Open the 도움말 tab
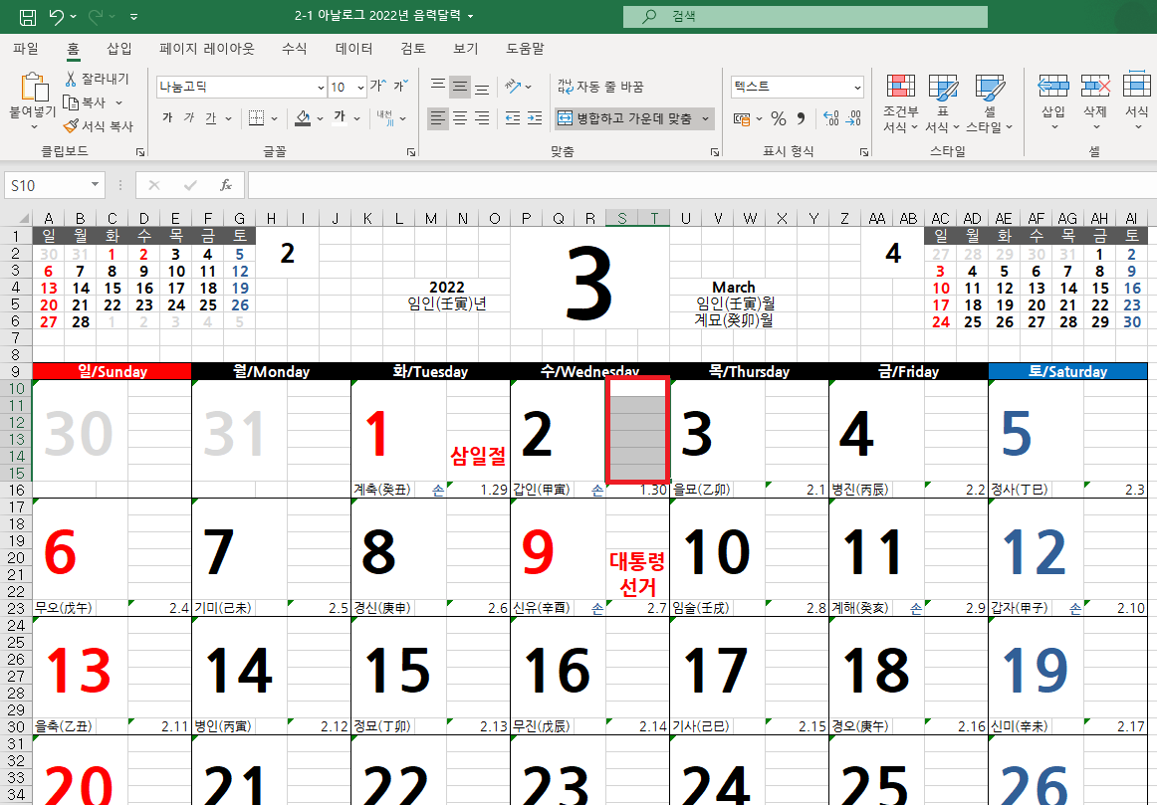The width and height of the screenshot is (1157, 805). pos(526,49)
